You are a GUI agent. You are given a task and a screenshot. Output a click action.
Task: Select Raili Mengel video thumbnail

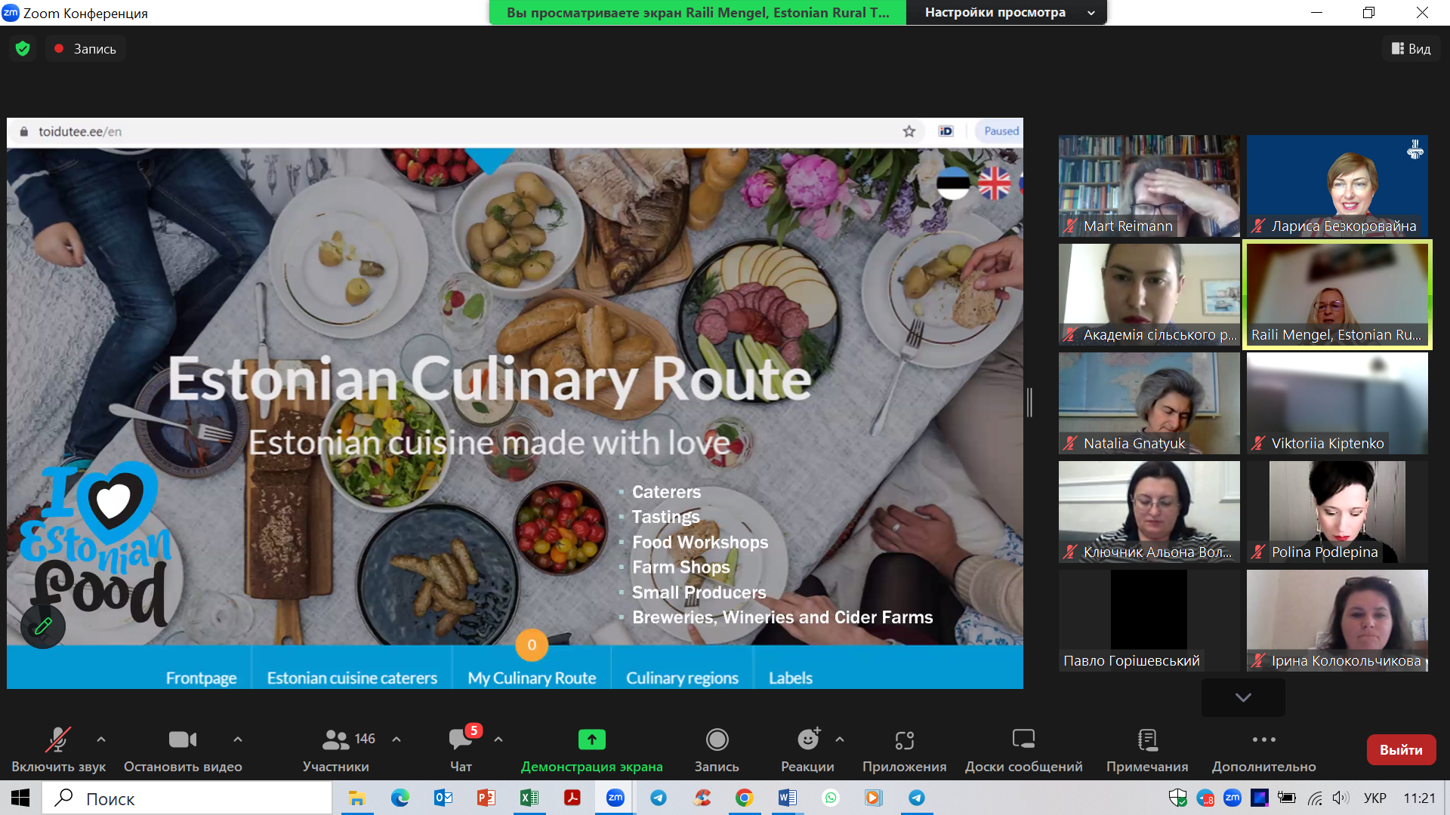[1337, 294]
